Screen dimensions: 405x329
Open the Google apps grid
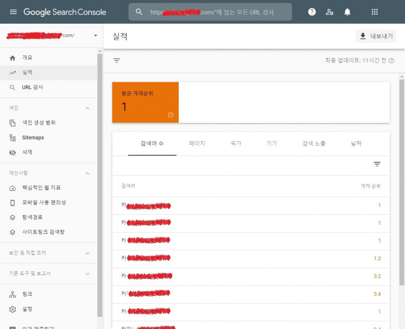click(x=374, y=12)
